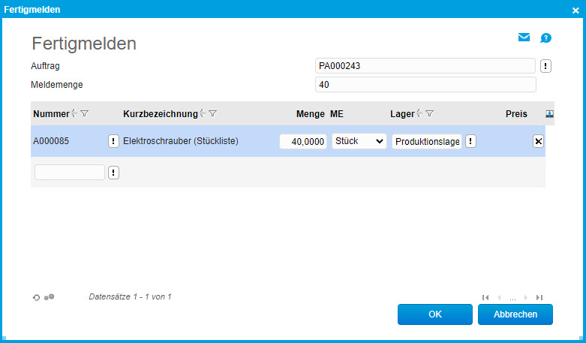Click the Produktionslager input field
The image size is (586, 343).
coord(427,142)
